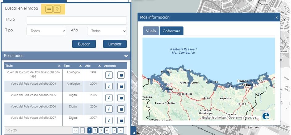Open info for the 1999 coast flight
291x135 pixels.
[x=109, y=75]
